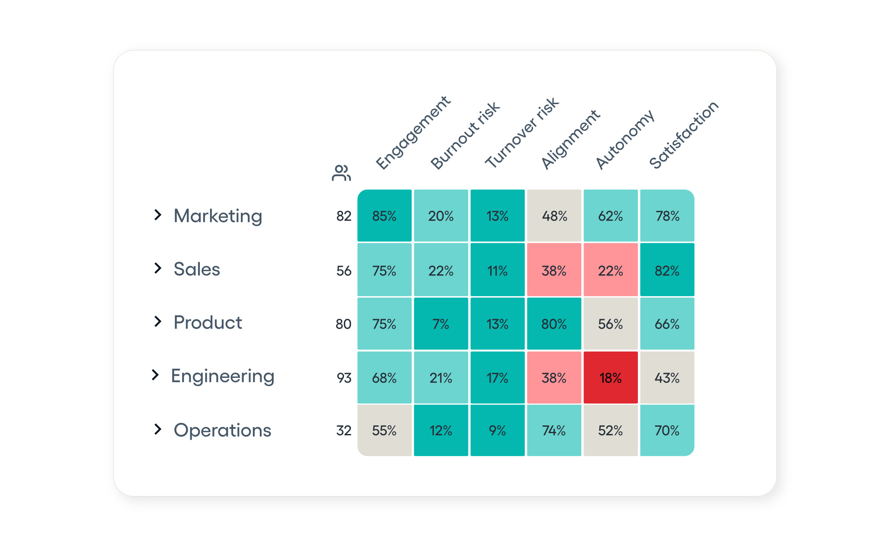
Task: Click Marketing headcount number 82
Action: pyautogui.click(x=344, y=216)
